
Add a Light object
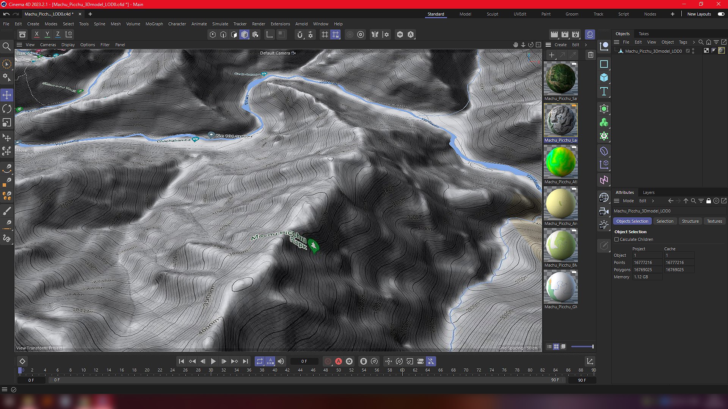point(604,225)
